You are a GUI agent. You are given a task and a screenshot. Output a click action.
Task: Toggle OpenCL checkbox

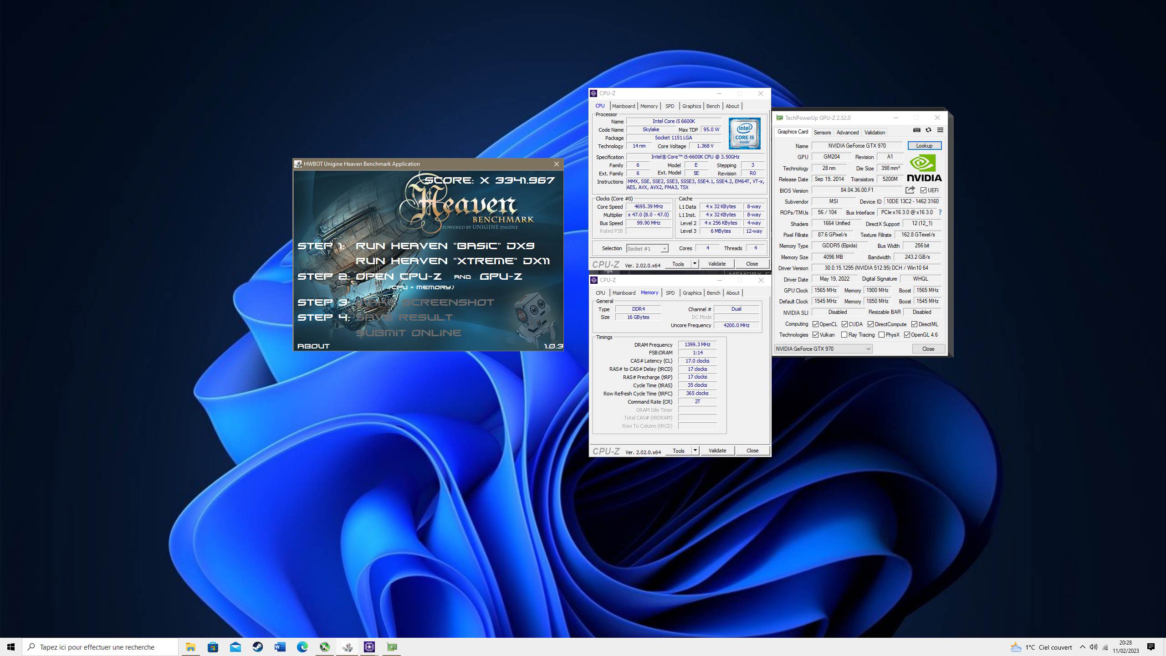pos(815,324)
